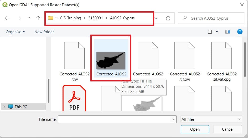Open help with the blue question mark
This screenshot has width=248, height=138.
pyautogui.click(x=240, y=32)
